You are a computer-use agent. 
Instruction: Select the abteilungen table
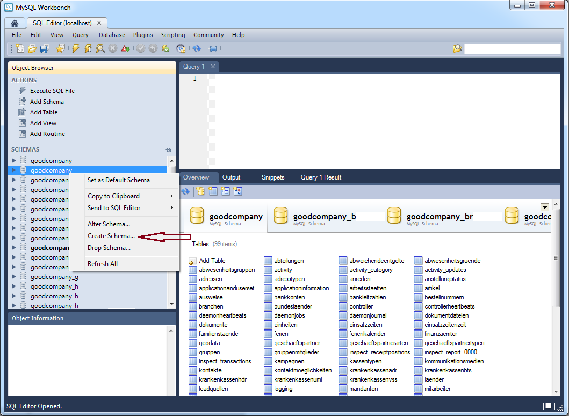[284, 261]
